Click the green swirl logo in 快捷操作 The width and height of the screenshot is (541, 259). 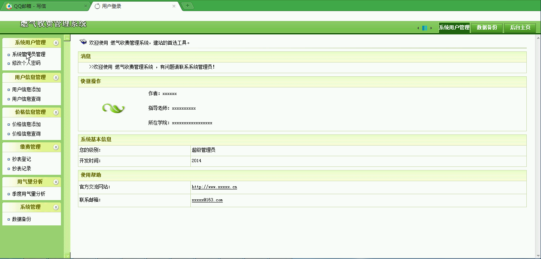(x=114, y=108)
